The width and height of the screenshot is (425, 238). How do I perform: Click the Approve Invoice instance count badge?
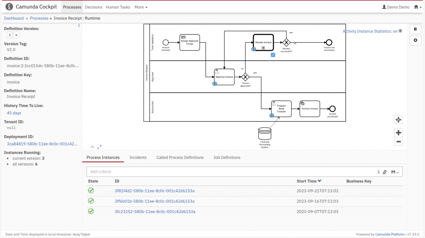(x=215, y=83)
